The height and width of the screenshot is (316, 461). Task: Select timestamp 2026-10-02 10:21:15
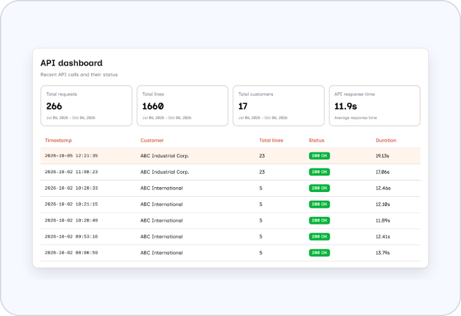pos(71,204)
